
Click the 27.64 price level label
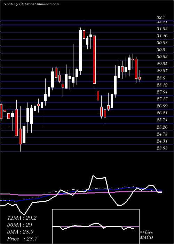162,92
